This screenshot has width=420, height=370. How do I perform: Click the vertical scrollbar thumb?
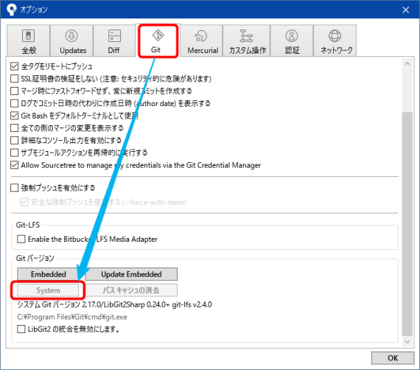[407, 224]
